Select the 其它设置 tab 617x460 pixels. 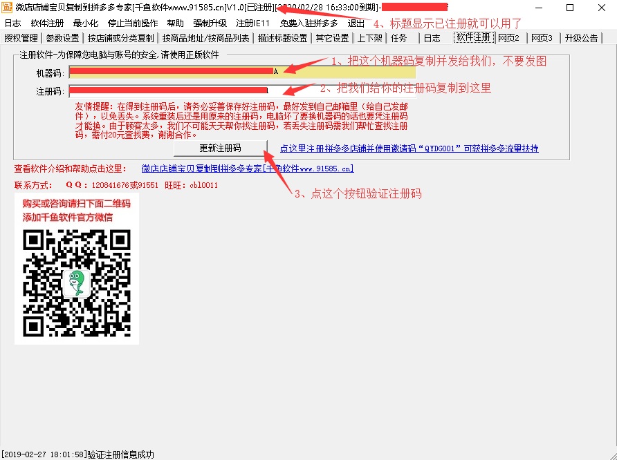click(x=333, y=38)
